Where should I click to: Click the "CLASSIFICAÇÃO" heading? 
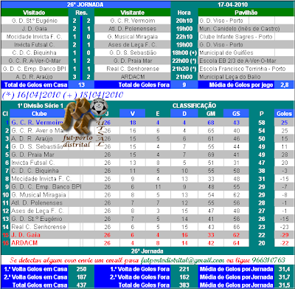pyautogui.click(x=194, y=106)
